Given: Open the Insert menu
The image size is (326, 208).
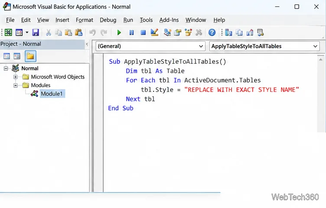Looking at the screenshot, I should (x=62, y=20).
